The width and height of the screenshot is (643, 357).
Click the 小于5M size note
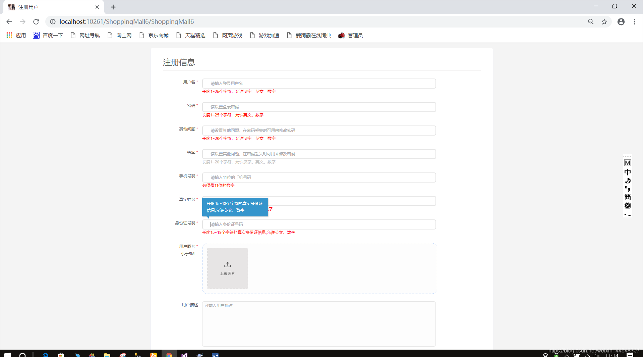(187, 254)
